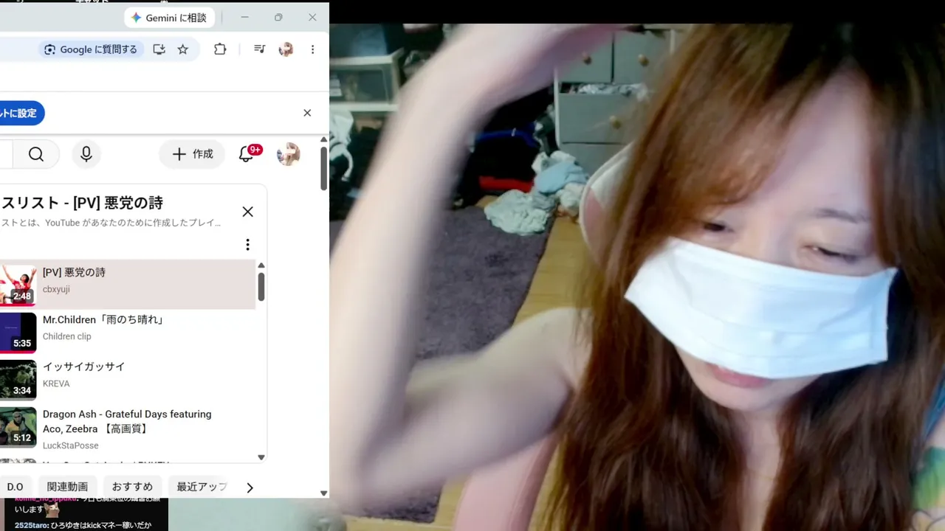945x531 pixels.
Task: Open the playlist more options menu
Action: click(x=248, y=245)
